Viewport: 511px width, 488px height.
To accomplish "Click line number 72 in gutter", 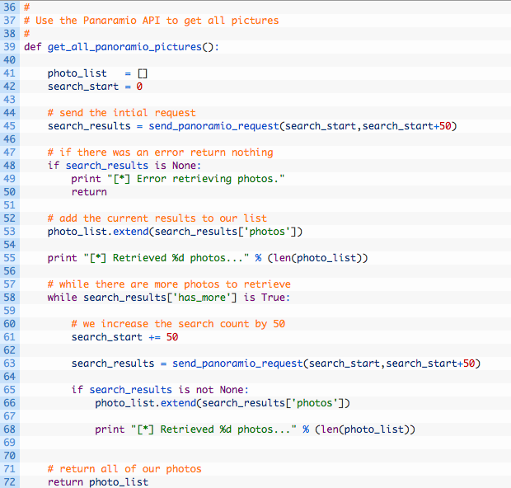I will tap(9, 482).
